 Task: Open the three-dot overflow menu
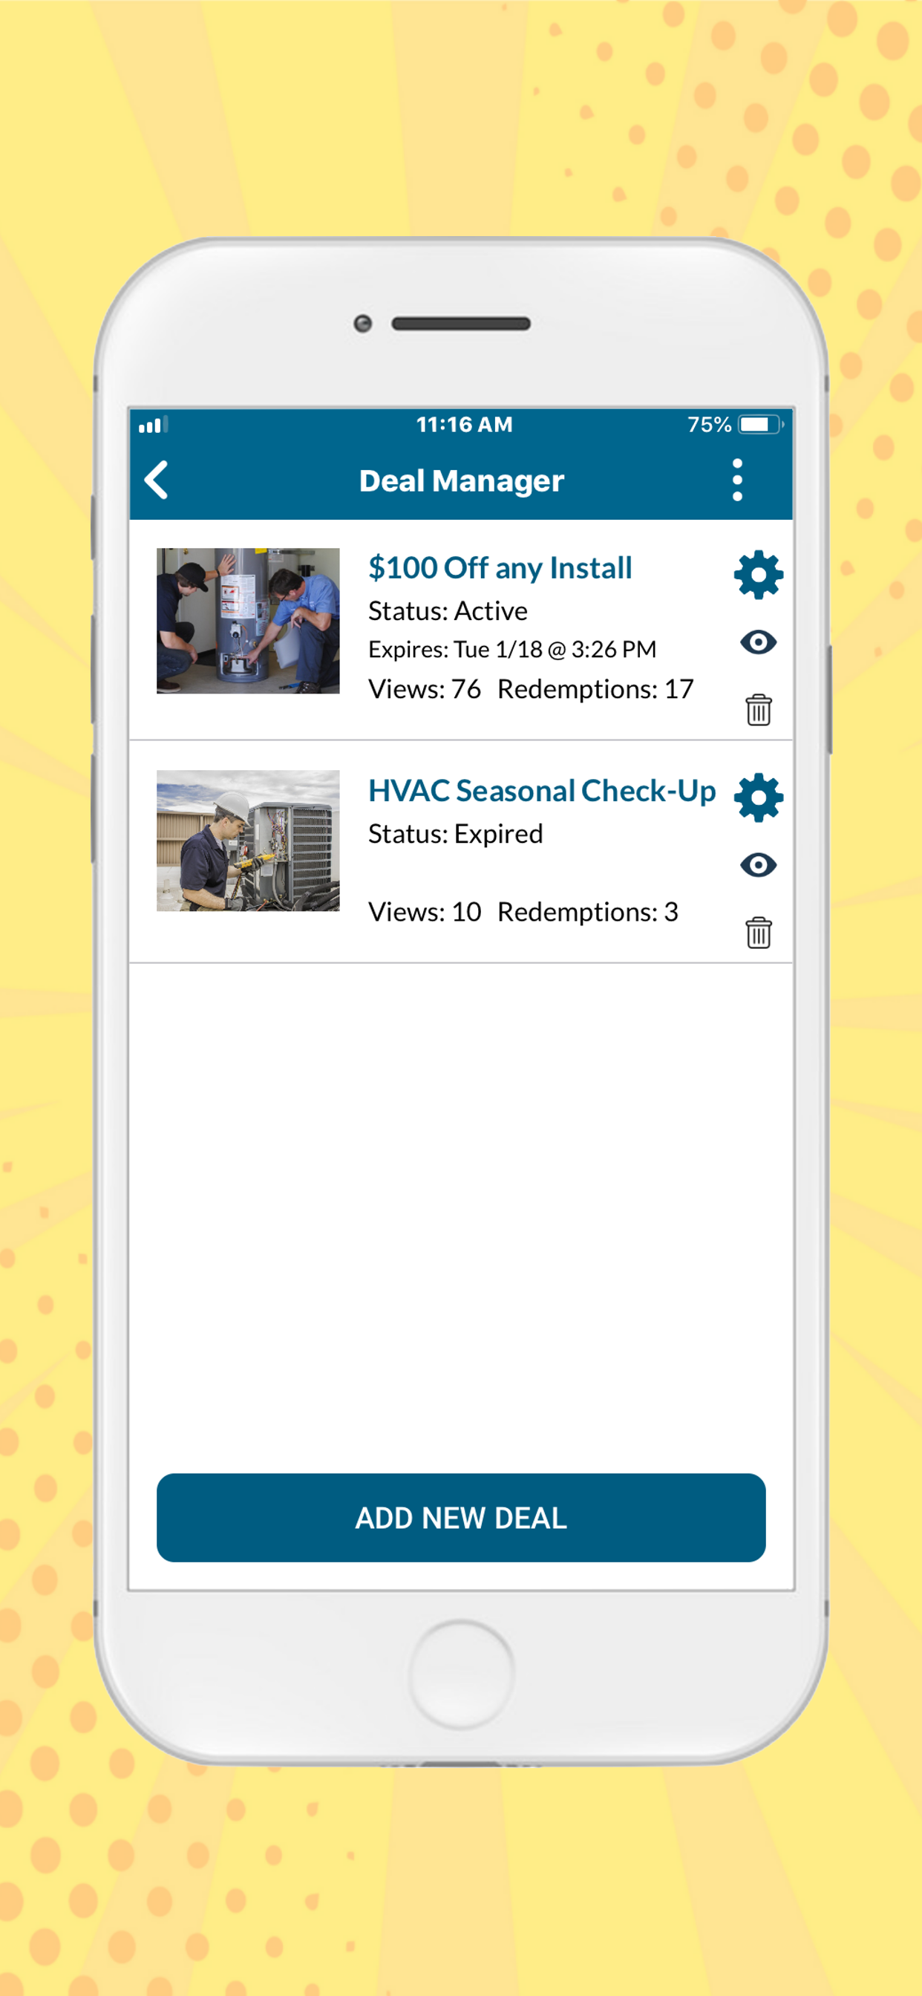coord(737,480)
